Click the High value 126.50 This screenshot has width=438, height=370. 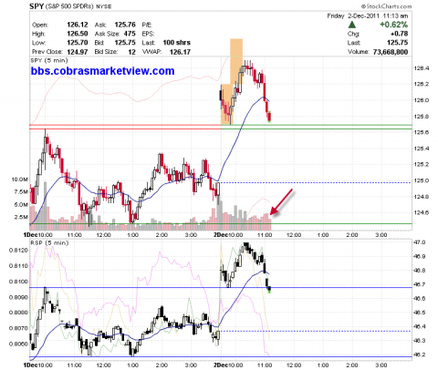pyautogui.click(x=78, y=34)
